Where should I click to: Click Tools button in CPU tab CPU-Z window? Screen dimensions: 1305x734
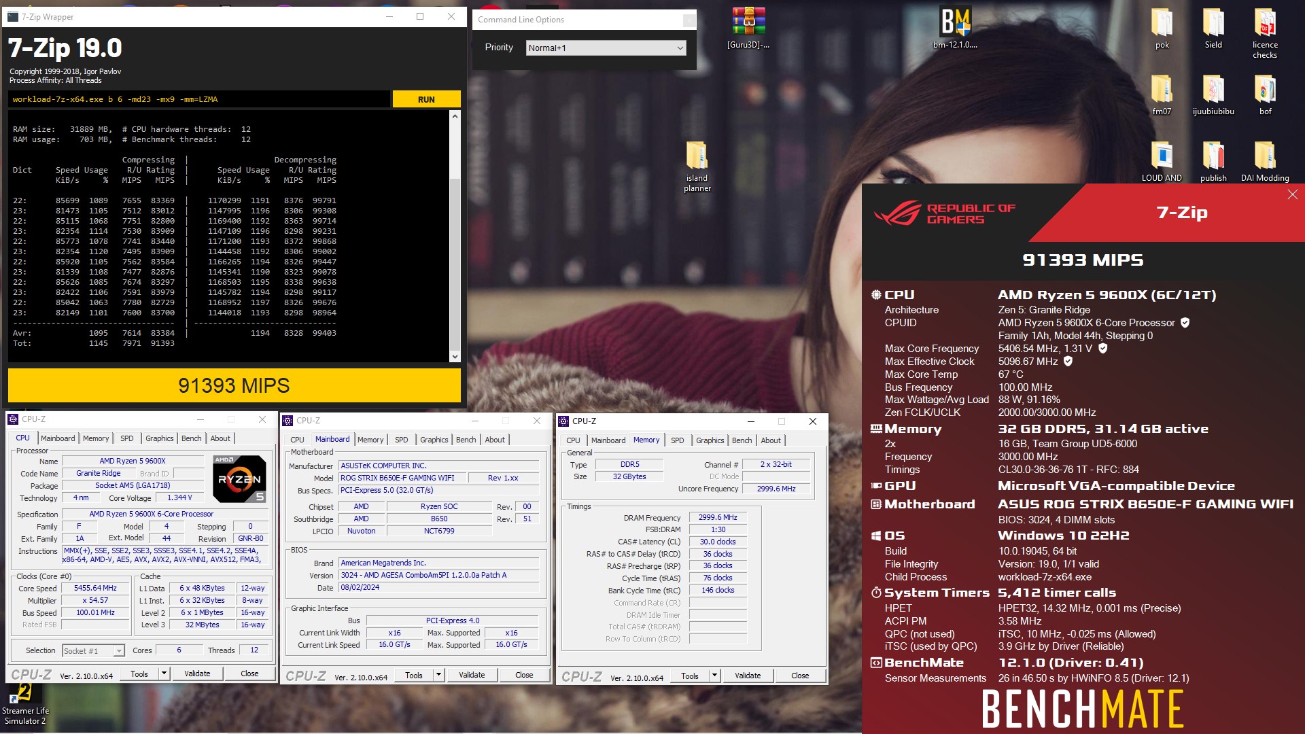coord(139,674)
